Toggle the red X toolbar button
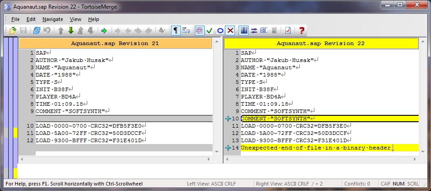The image size is (431, 191). click(230, 31)
